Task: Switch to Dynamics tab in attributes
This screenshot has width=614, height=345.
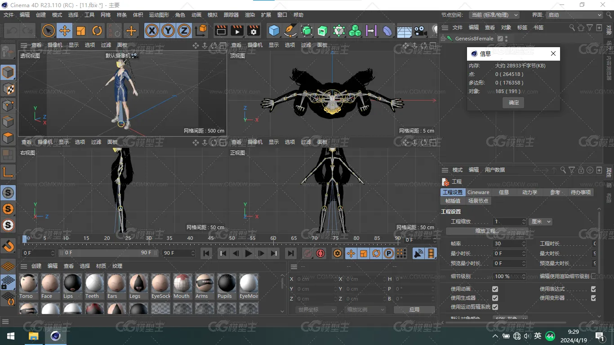Action: pos(529,192)
